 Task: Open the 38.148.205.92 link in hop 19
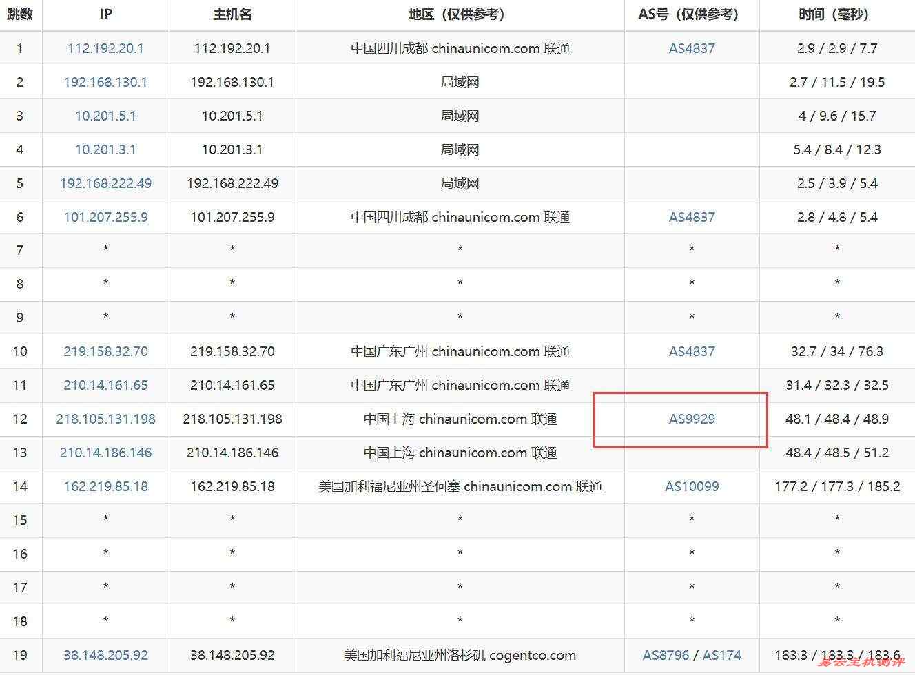(x=105, y=655)
